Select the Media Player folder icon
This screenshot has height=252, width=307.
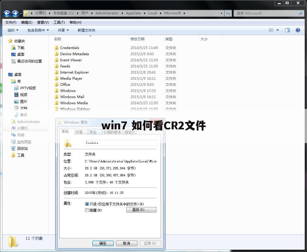pyautogui.click(x=57, y=78)
